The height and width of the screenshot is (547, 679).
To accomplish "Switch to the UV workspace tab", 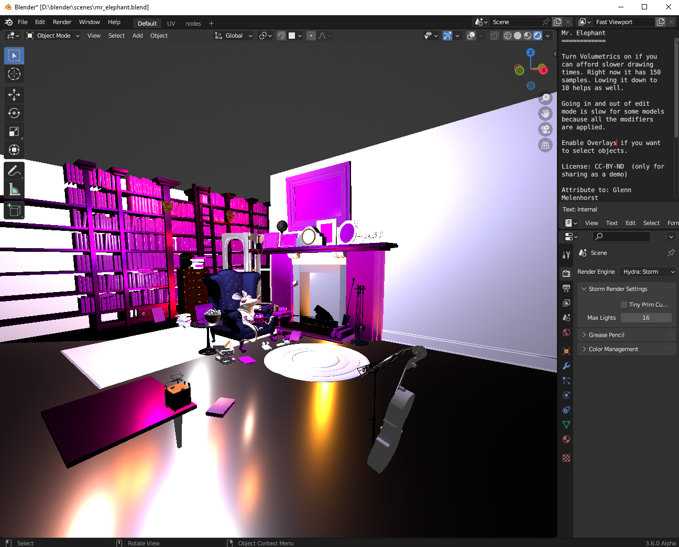I will (171, 24).
